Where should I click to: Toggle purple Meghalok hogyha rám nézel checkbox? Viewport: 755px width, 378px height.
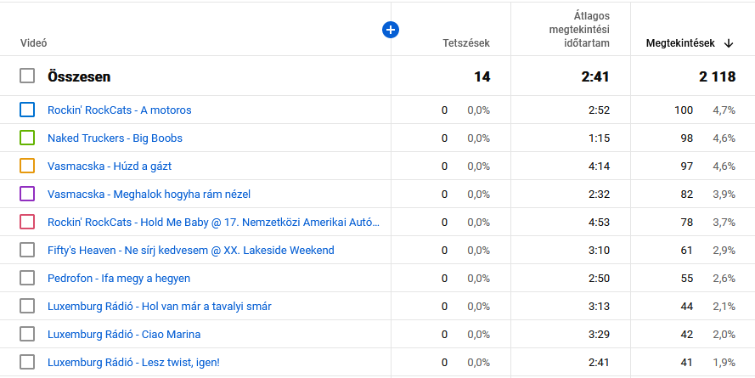pos(27,194)
